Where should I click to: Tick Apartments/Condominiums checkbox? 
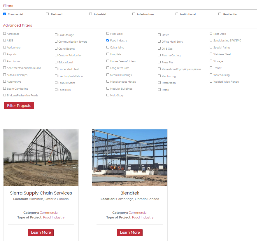click(x=5, y=68)
